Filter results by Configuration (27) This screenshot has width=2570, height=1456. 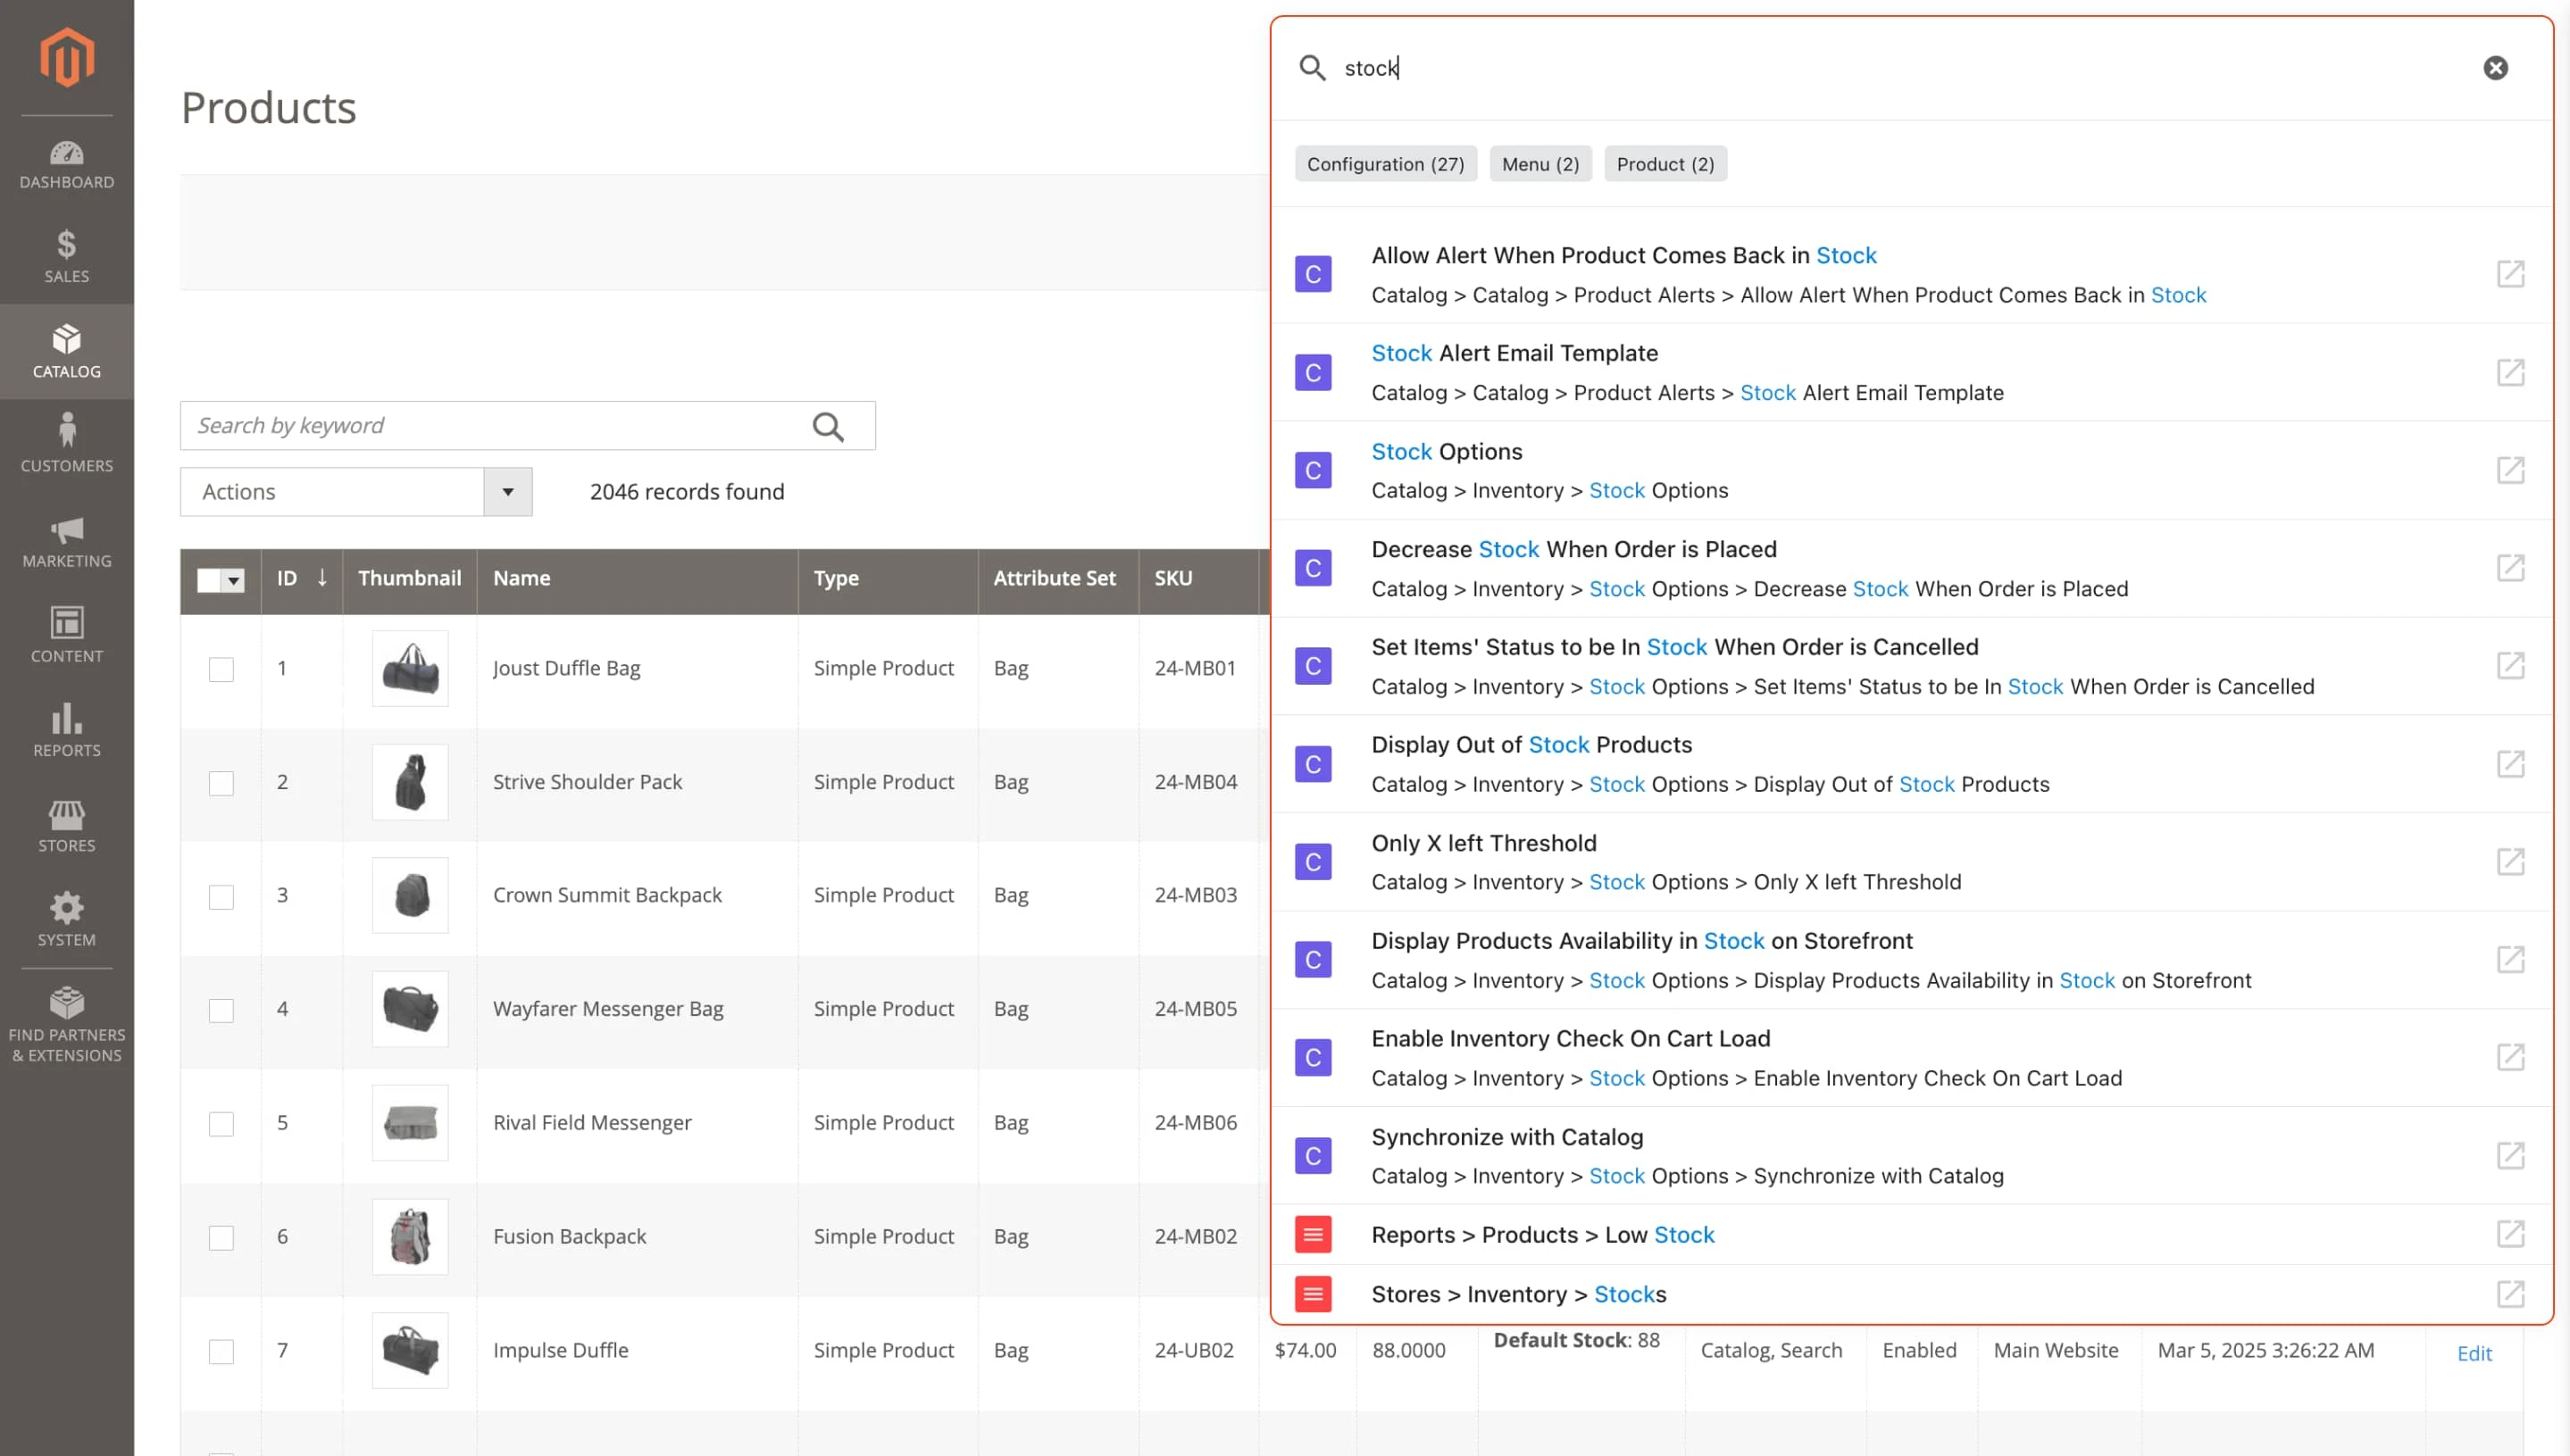1385,163
